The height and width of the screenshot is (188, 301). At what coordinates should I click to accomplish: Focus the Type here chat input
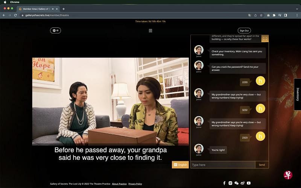tap(223, 165)
